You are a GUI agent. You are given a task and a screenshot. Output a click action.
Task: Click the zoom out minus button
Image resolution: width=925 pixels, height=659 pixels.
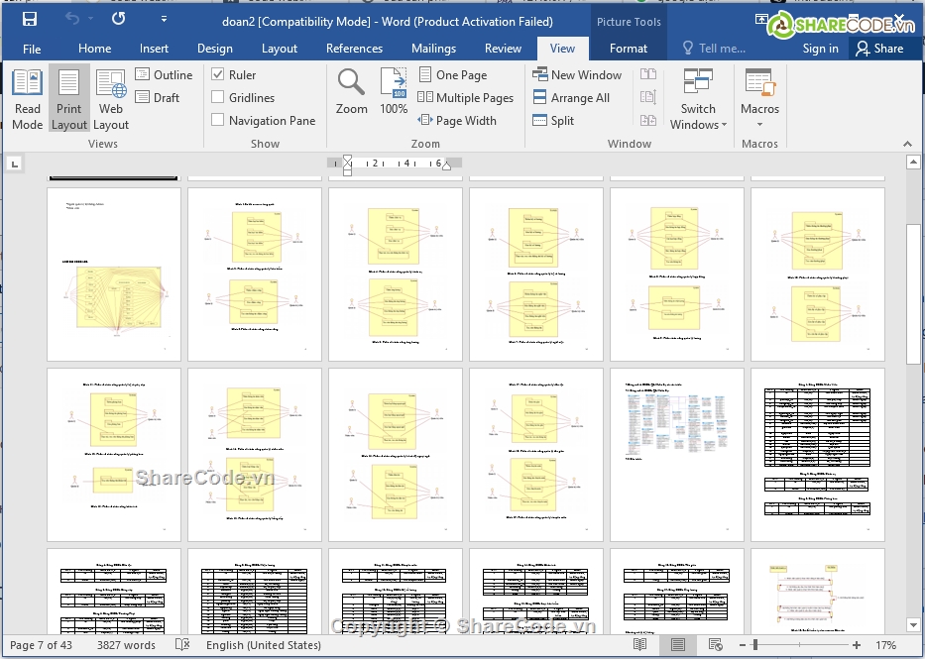pyautogui.click(x=743, y=645)
